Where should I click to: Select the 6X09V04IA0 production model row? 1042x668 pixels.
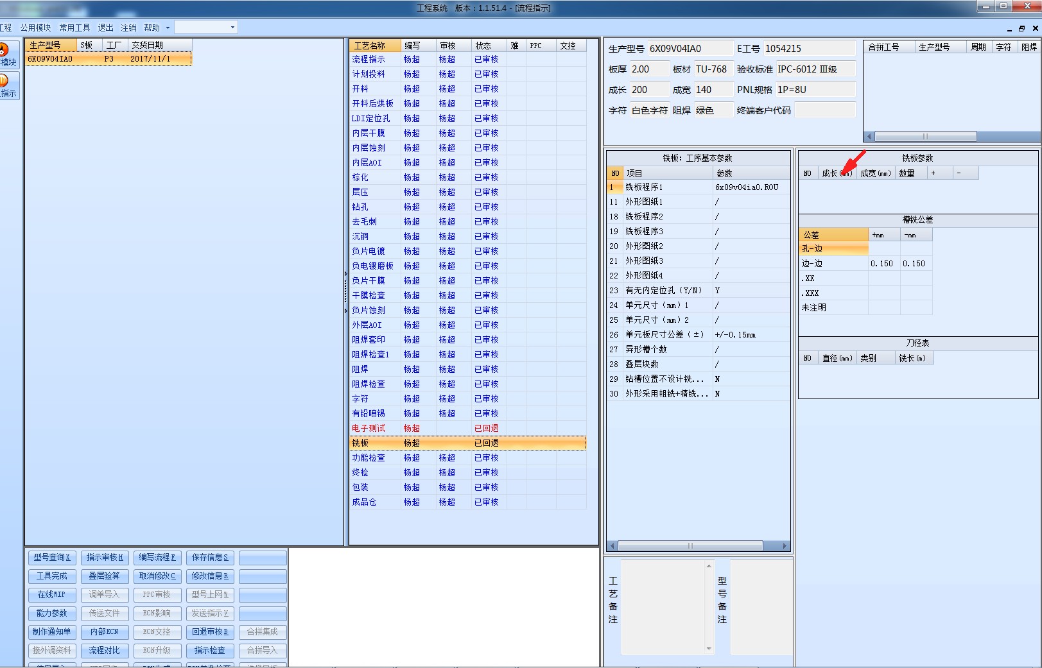click(109, 59)
